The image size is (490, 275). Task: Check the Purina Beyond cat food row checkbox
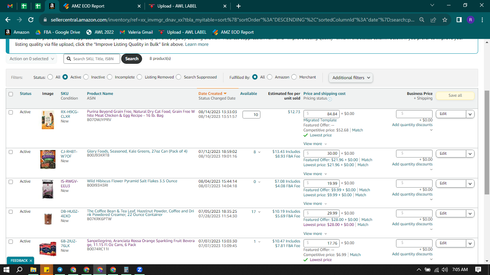point(11,112)
